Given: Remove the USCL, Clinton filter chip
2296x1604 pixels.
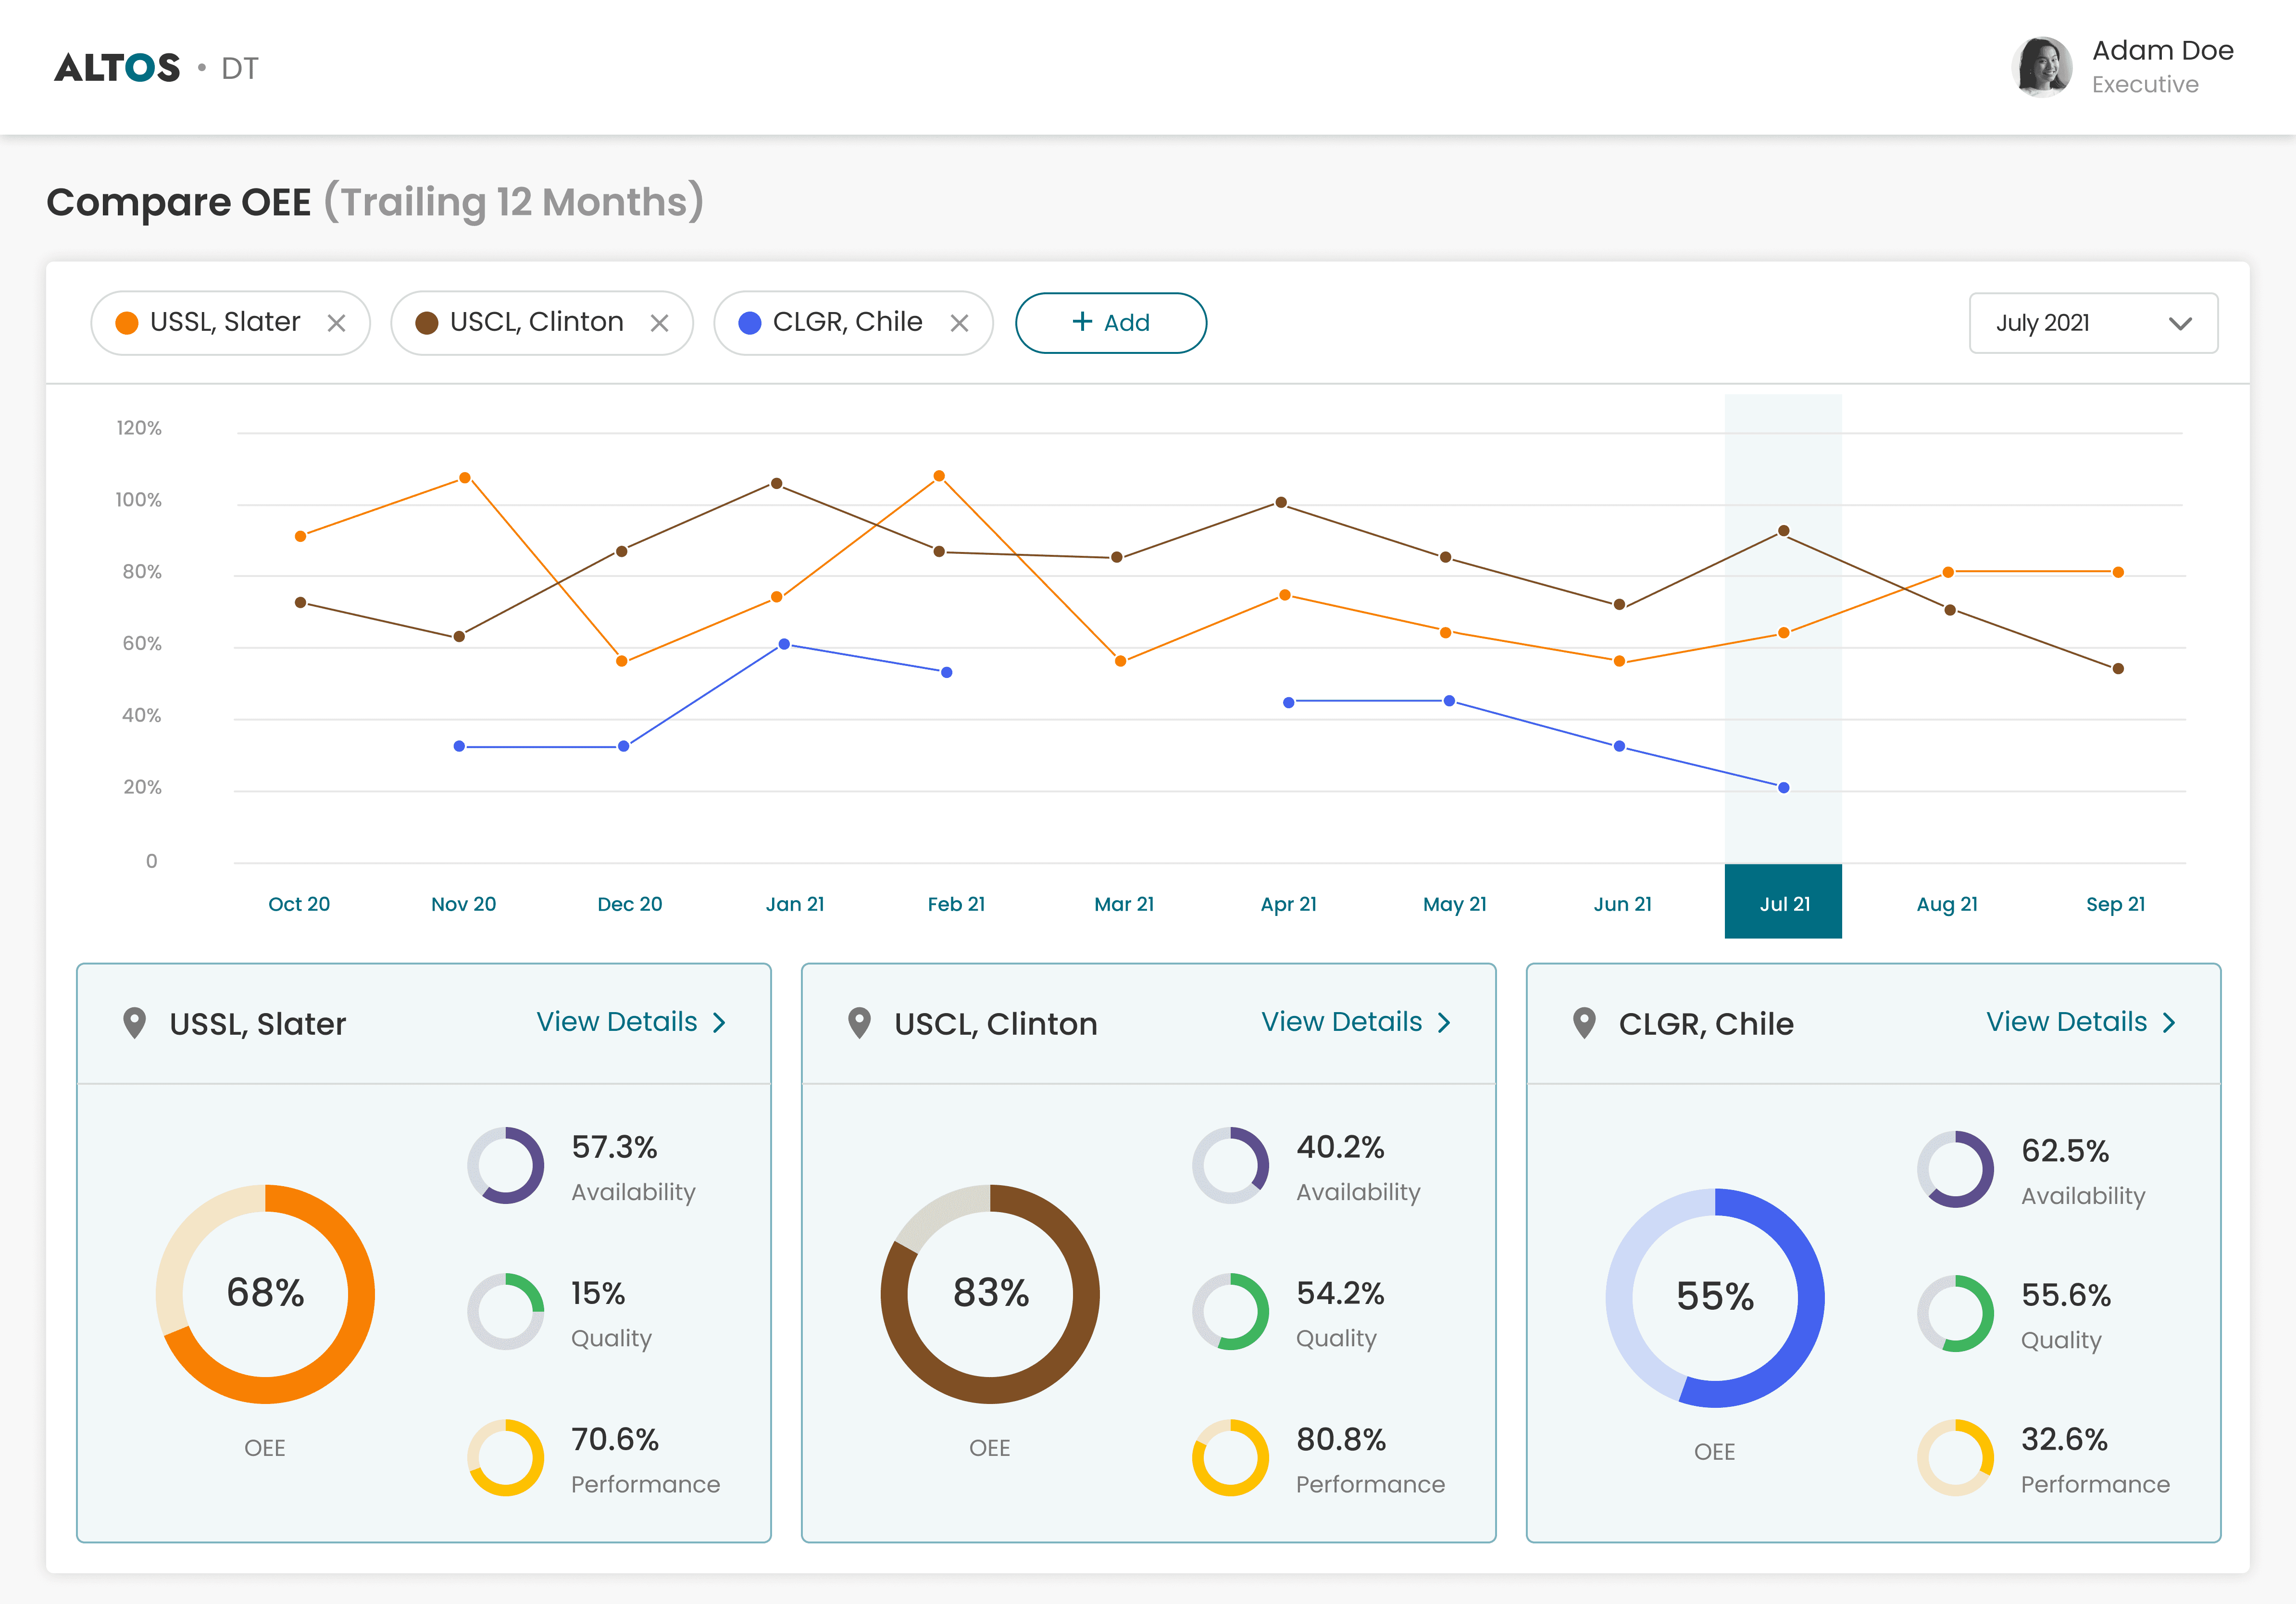Looking at the screenshot, I should click(x=659, y=323).
